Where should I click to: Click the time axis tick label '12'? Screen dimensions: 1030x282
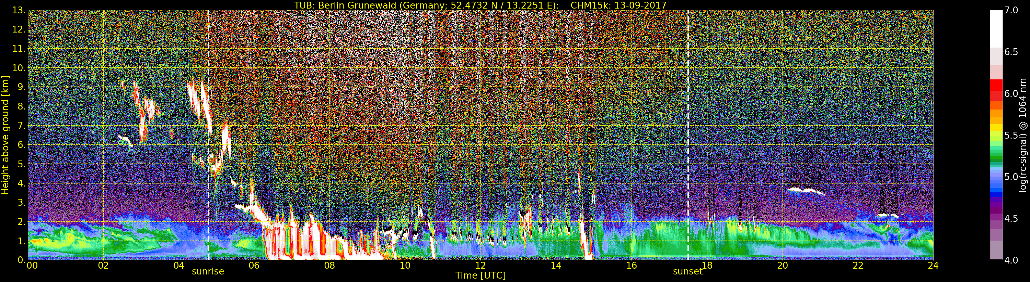(481, 265)
